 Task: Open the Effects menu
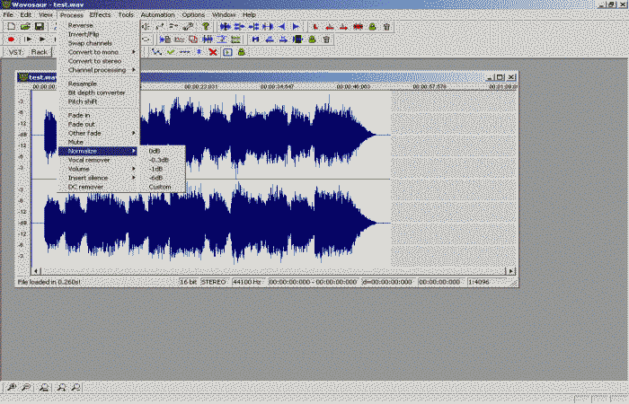point(100,15)
